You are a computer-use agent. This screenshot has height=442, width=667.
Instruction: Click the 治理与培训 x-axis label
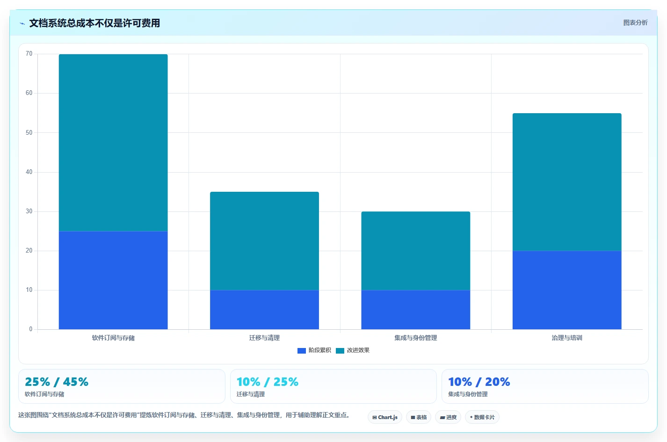[567, 338]
